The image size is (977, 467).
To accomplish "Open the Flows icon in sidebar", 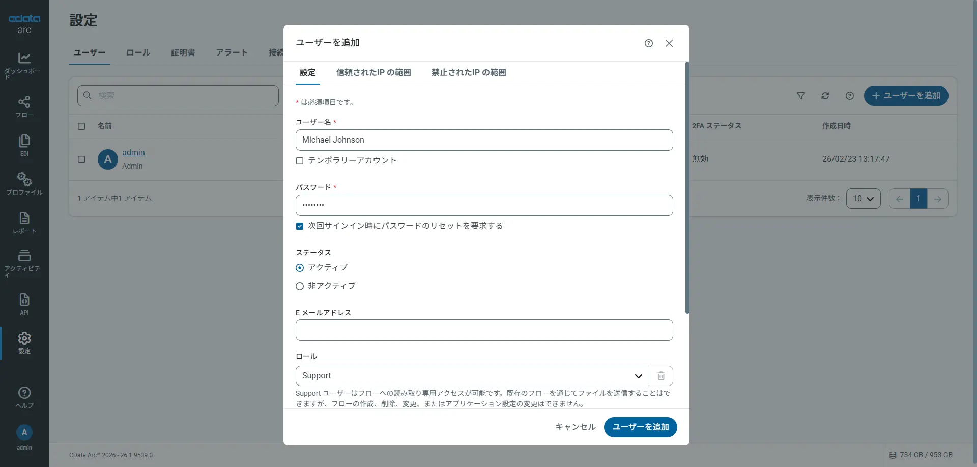I will pyautogui.click(x=24, y=102).
